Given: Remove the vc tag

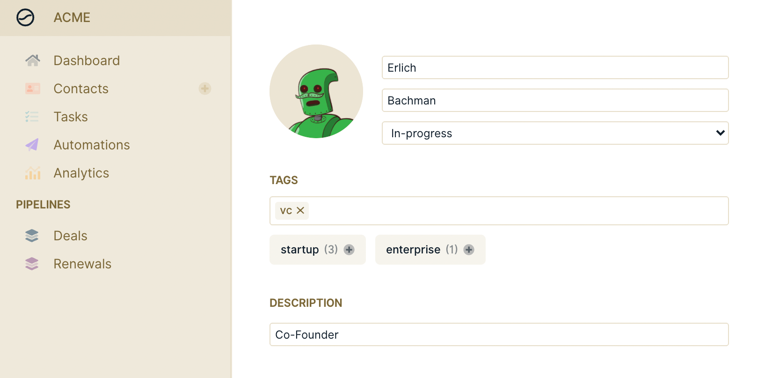Looking at the screenshot, I should (300, 210).
